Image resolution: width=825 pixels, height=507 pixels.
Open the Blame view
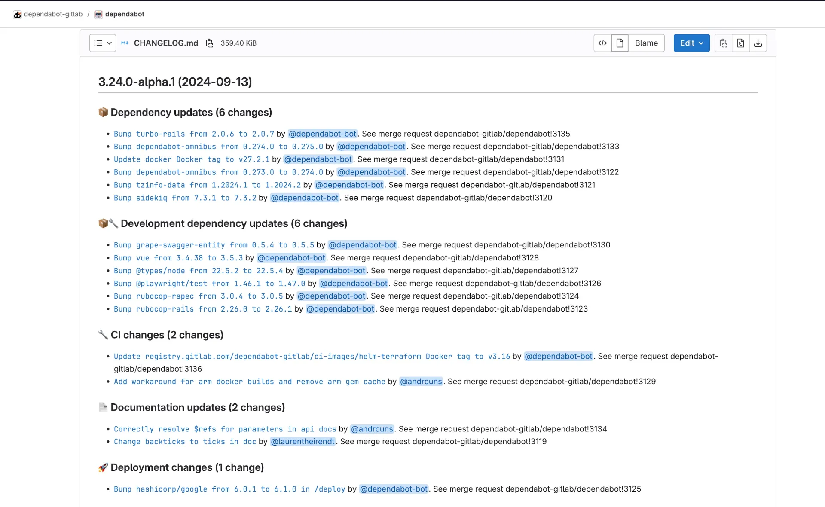click(646, 43)
